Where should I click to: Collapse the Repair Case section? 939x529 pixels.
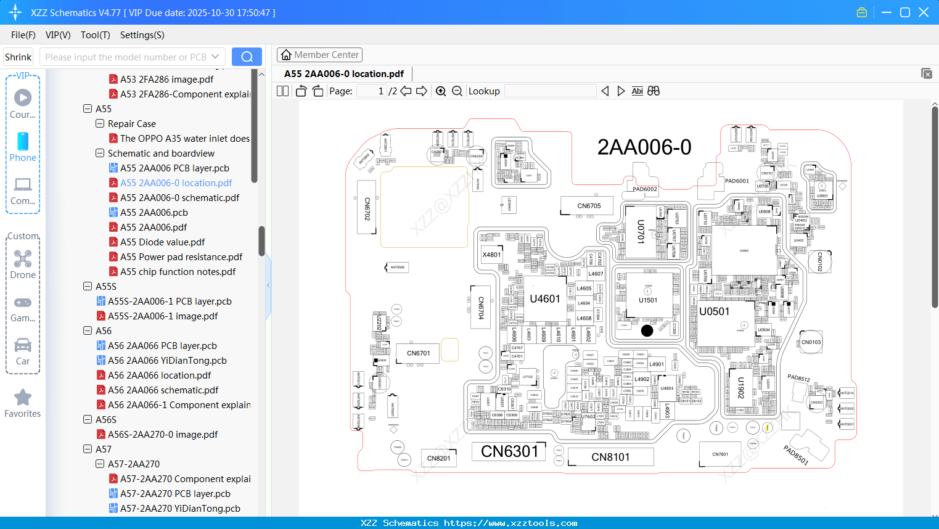[x=99, y=123]
